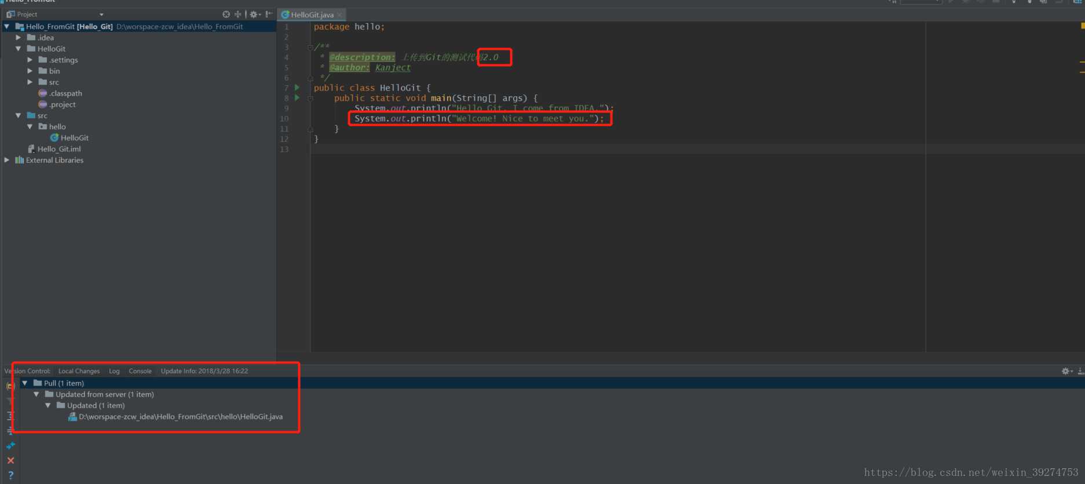The height and width of the screenshot is (484, 1085).
Task: Select the .project file
Action: [63, 104]
